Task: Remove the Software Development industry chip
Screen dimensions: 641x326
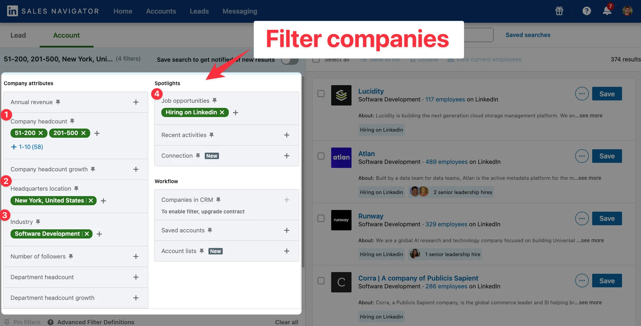Action: [x=87, y=234]
